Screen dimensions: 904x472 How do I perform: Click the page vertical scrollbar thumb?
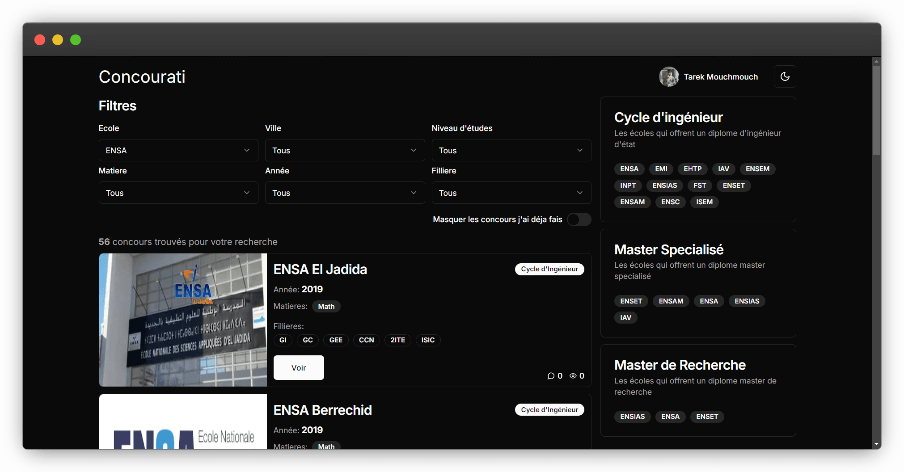[x=877, y=110]
